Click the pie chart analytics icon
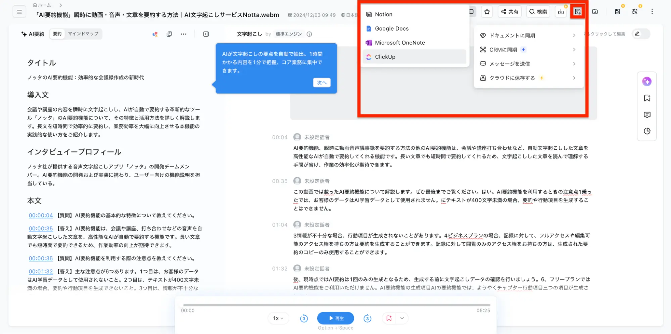Image resolution: width=671 pixels, height=334 pixels. 647,131
